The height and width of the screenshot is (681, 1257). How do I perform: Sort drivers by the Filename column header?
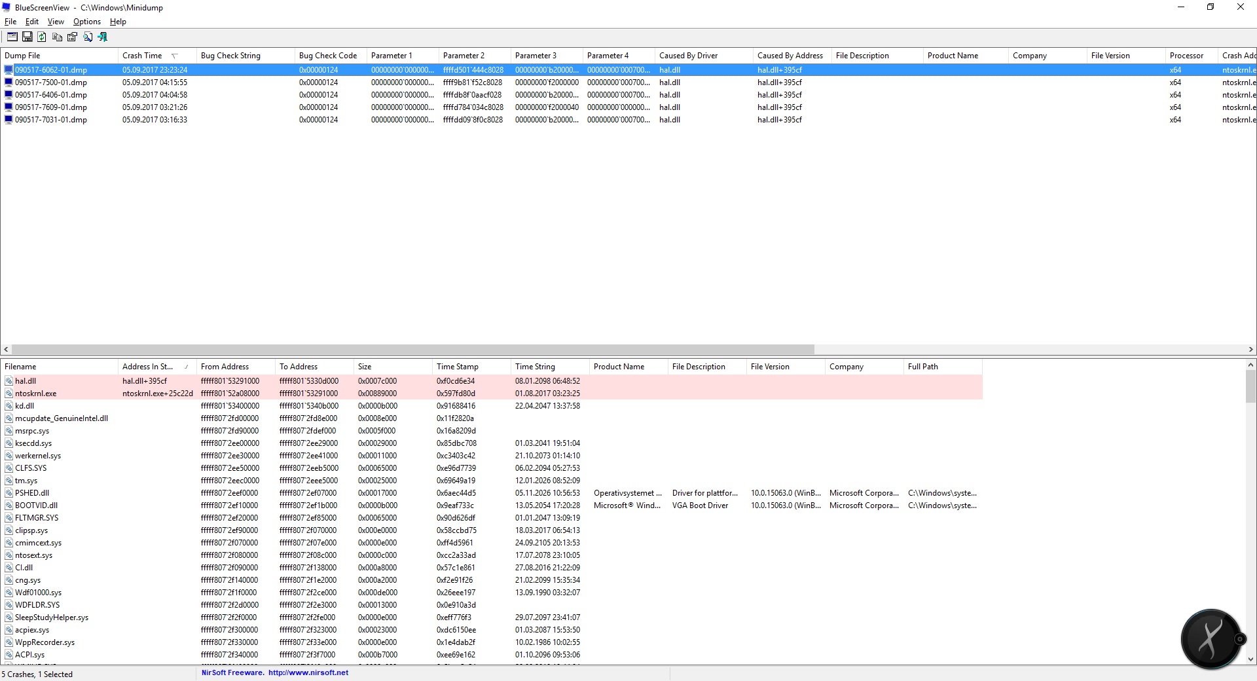tap(59, 367)
